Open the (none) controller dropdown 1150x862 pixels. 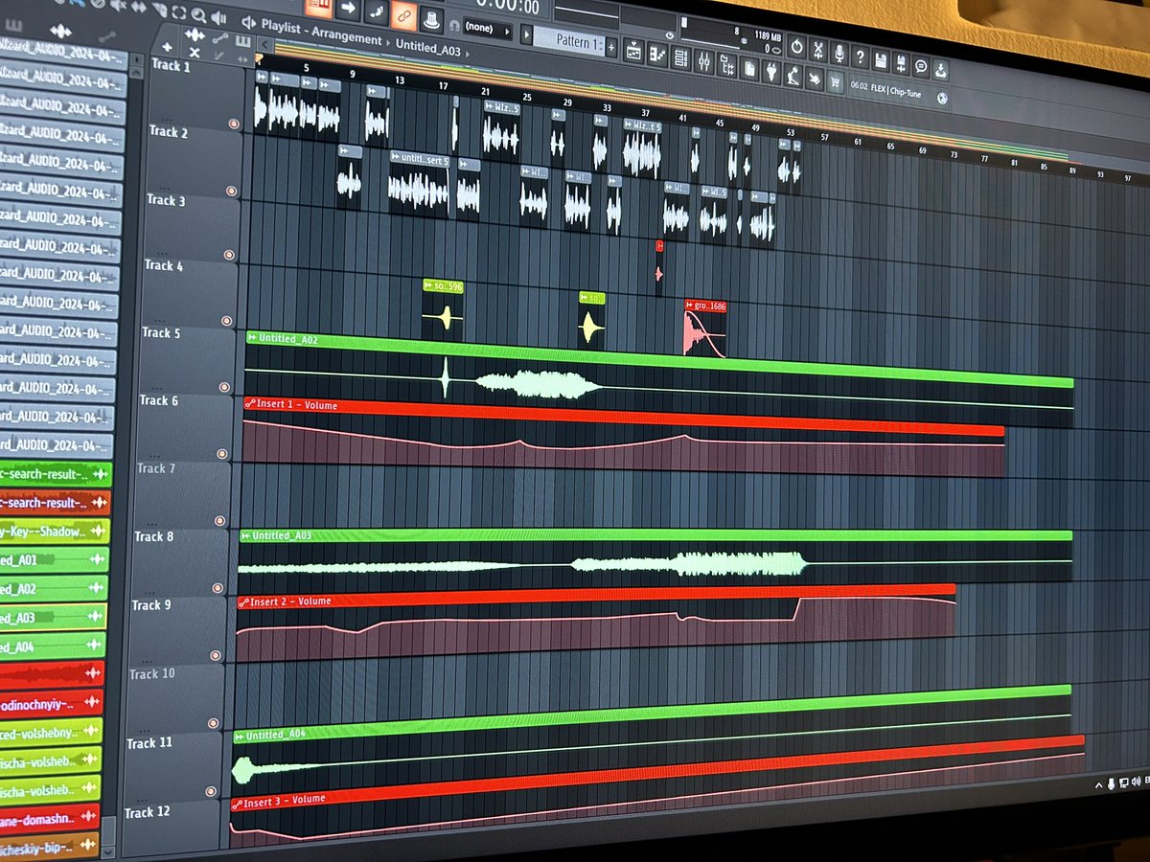point(481,28)
